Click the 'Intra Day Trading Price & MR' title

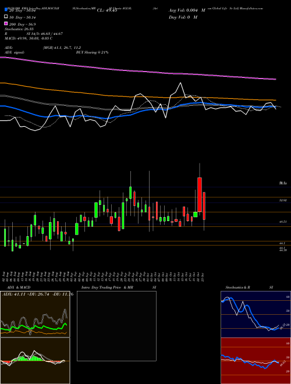coord(107,287)
